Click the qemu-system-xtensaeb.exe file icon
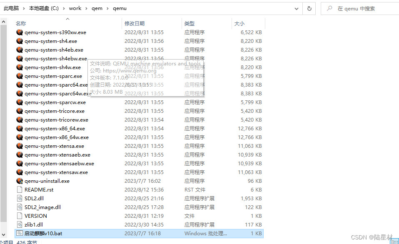The image size is (399, 244). [20, 155]
